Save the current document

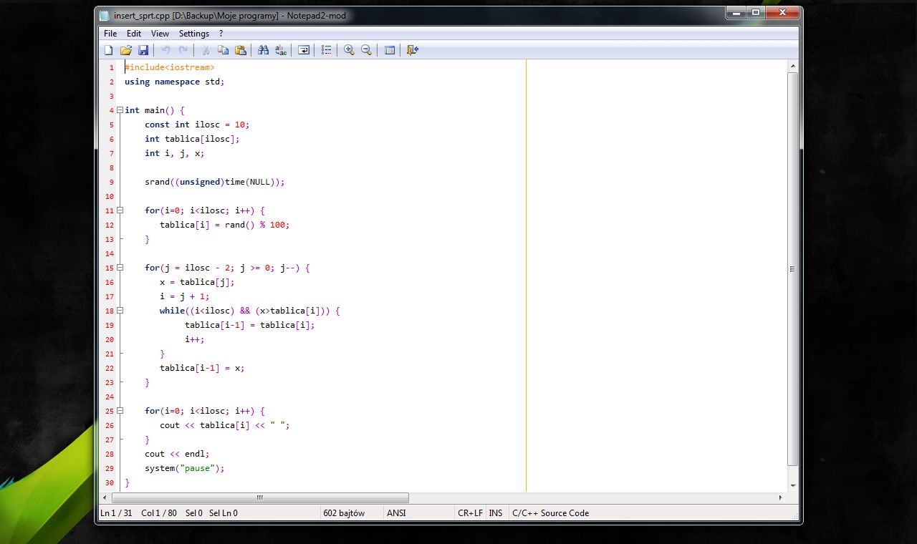(143, 49)
